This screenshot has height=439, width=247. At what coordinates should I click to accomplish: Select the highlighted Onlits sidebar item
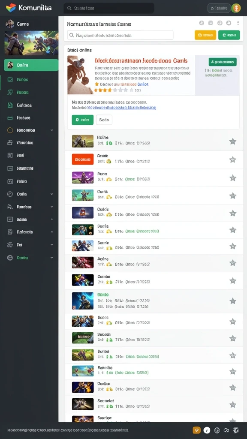pos(31,65)
